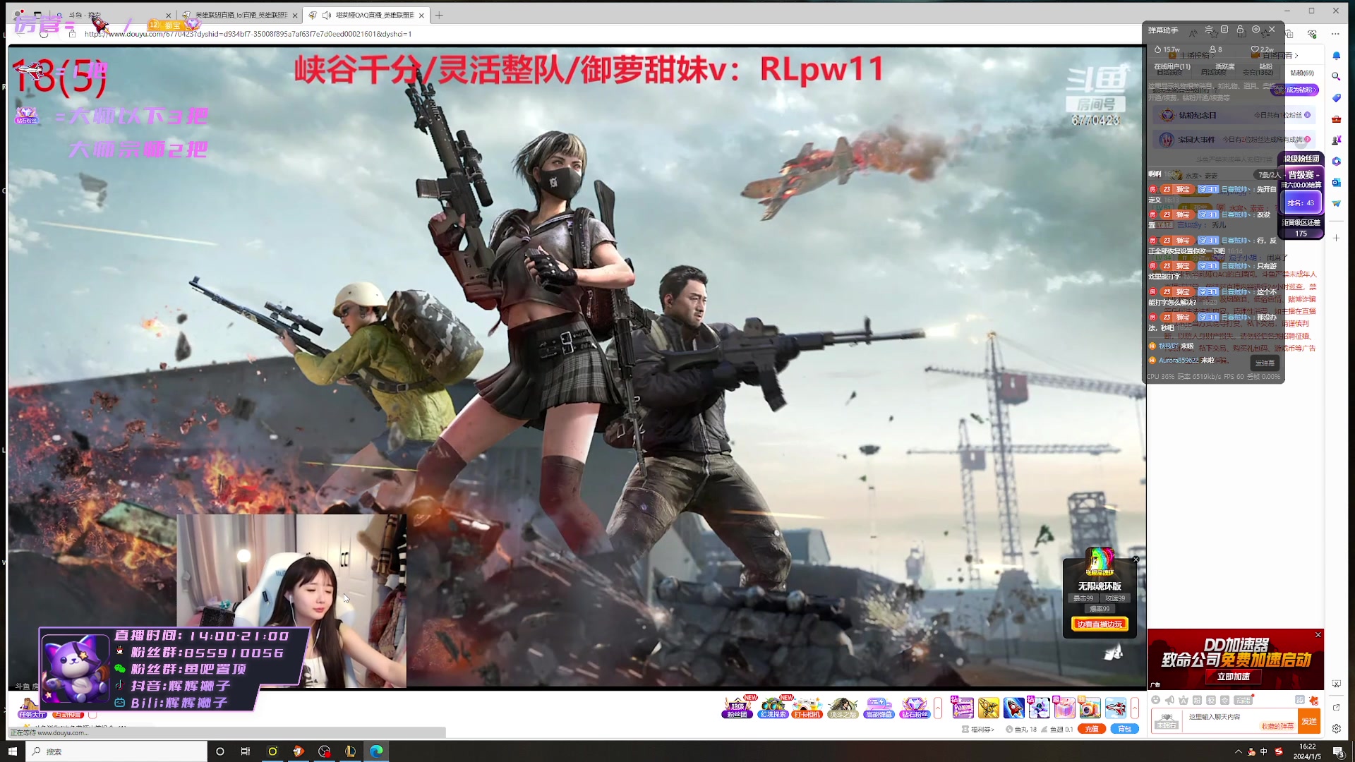
Task: Select the blue rocket gift
Action: point(1014,707)
